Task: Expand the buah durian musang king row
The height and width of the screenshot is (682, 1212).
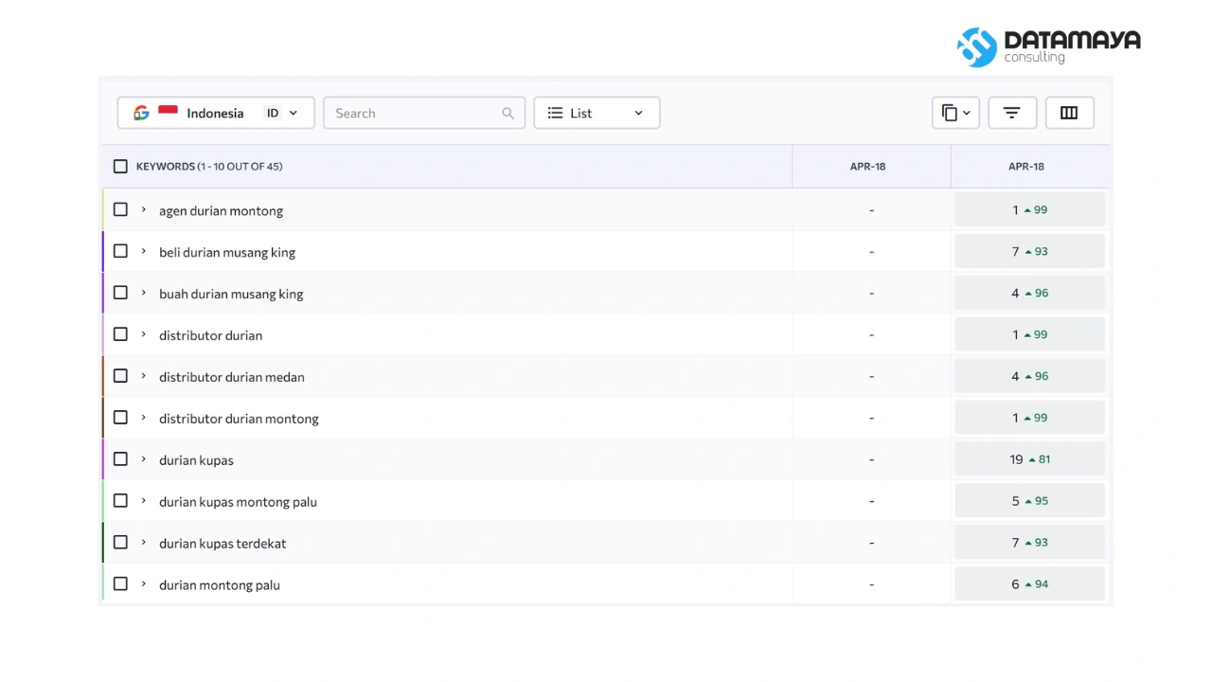Action: coord(144,293)
